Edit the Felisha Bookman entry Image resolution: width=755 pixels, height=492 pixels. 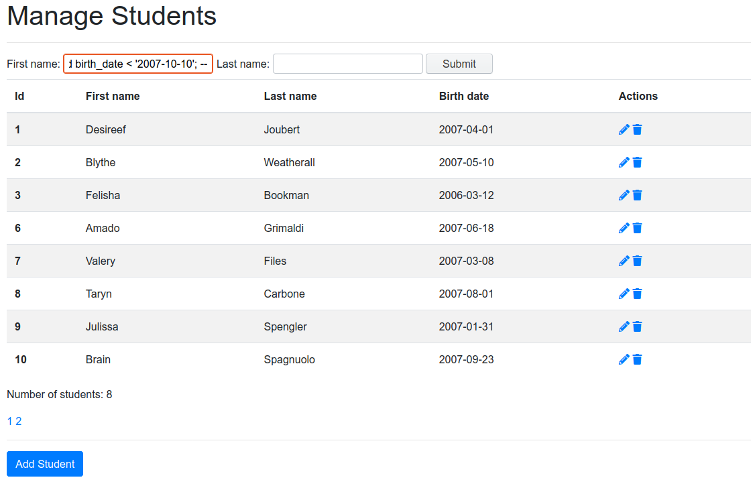click(x=624, y=195)
